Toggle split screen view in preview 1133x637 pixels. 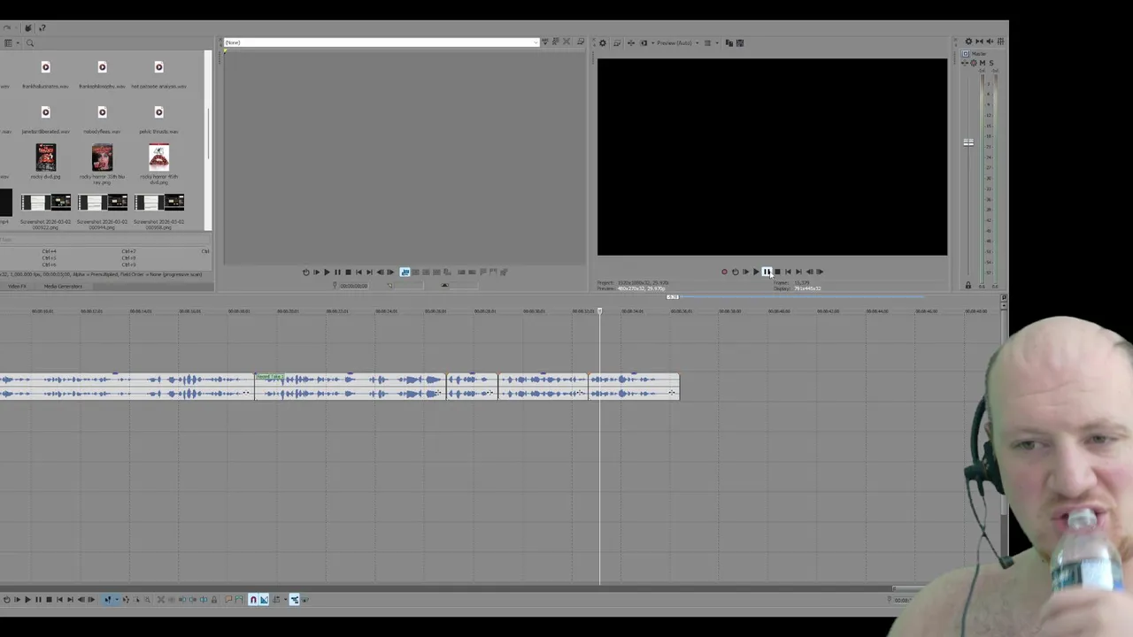[644, 42]
